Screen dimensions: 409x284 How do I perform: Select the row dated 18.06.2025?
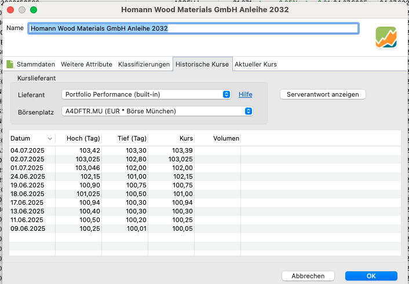204,194
